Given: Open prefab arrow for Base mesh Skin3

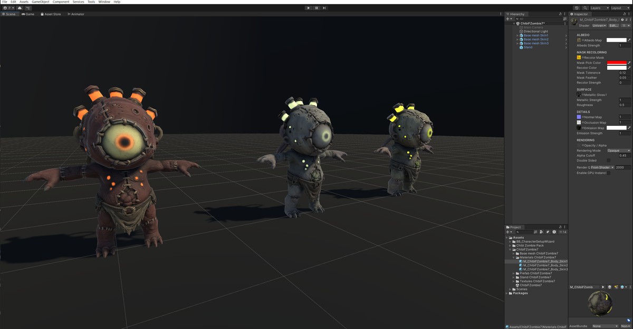Looking at the screenshot, I should [566, 43].
